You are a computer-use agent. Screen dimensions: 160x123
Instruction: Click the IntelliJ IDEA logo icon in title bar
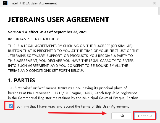tap(5, 3)
